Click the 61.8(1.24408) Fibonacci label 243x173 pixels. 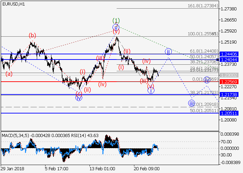point(204,51)
